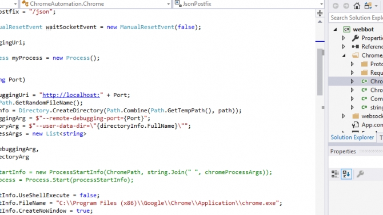The image size is (383, 215).
Task: Select the string file label
Action: (x=377, y=107)
